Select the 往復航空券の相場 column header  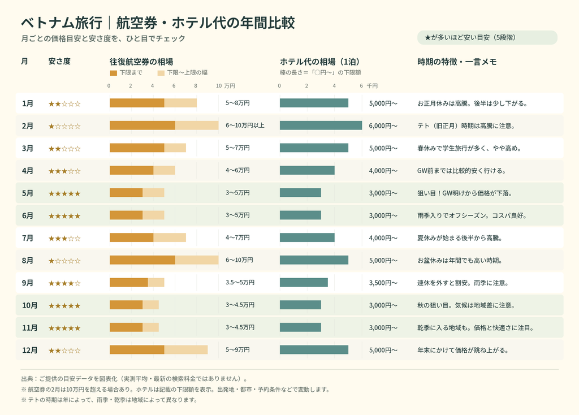pyautogui.click(x=141, y=62)
